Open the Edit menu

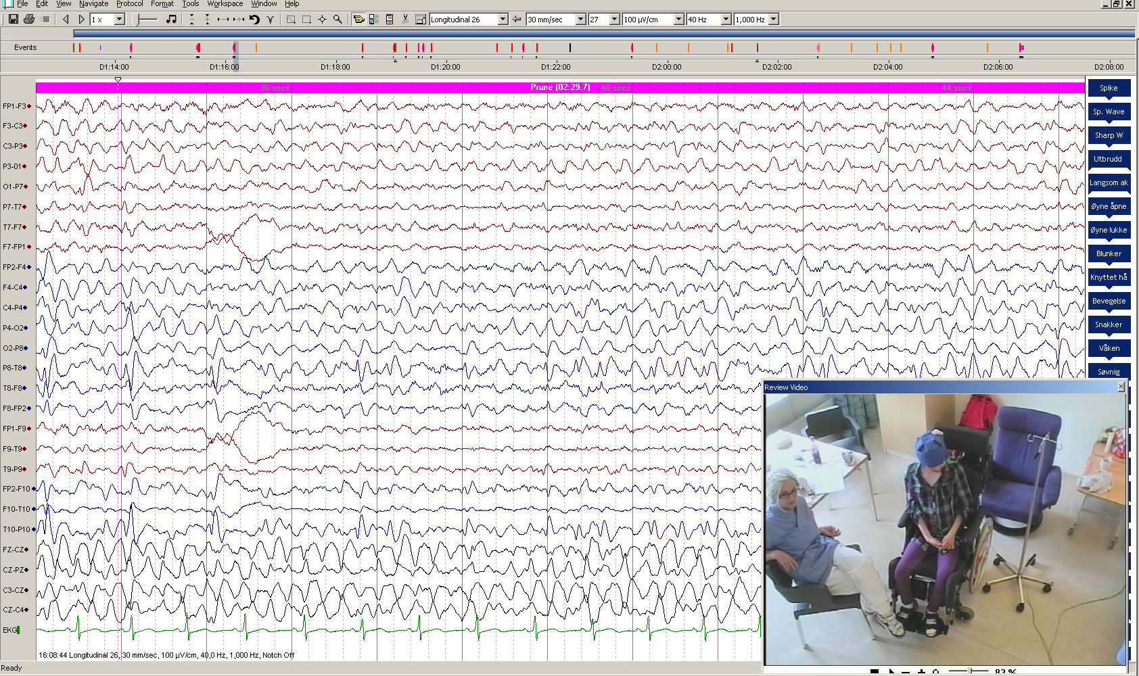(x=42, y=4)
